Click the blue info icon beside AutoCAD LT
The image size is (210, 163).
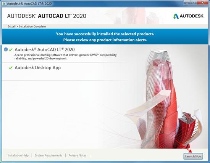6,50
